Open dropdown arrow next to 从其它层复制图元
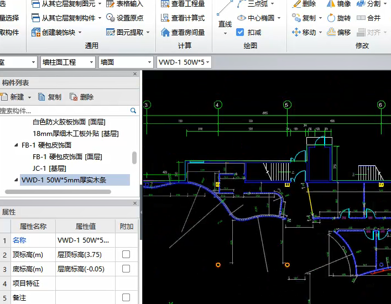This screenshot has width=391, height=304. click(100, 4)
